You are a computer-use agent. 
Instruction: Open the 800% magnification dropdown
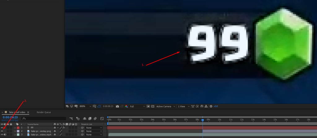(x=85, y=106)
